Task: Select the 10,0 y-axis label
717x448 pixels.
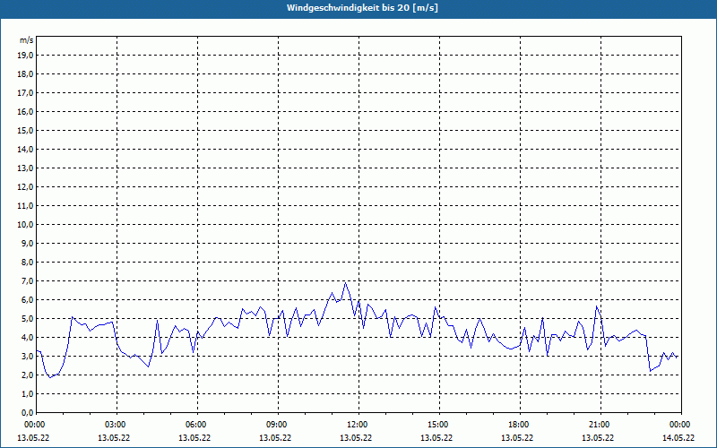Action: coord(26,225)
